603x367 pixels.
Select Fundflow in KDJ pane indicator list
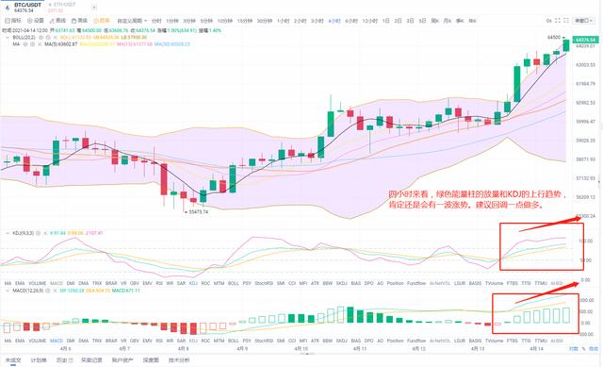(x=416, y=283)
